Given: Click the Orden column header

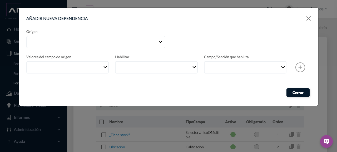Looking at the screenshot, I should point(278,122).
